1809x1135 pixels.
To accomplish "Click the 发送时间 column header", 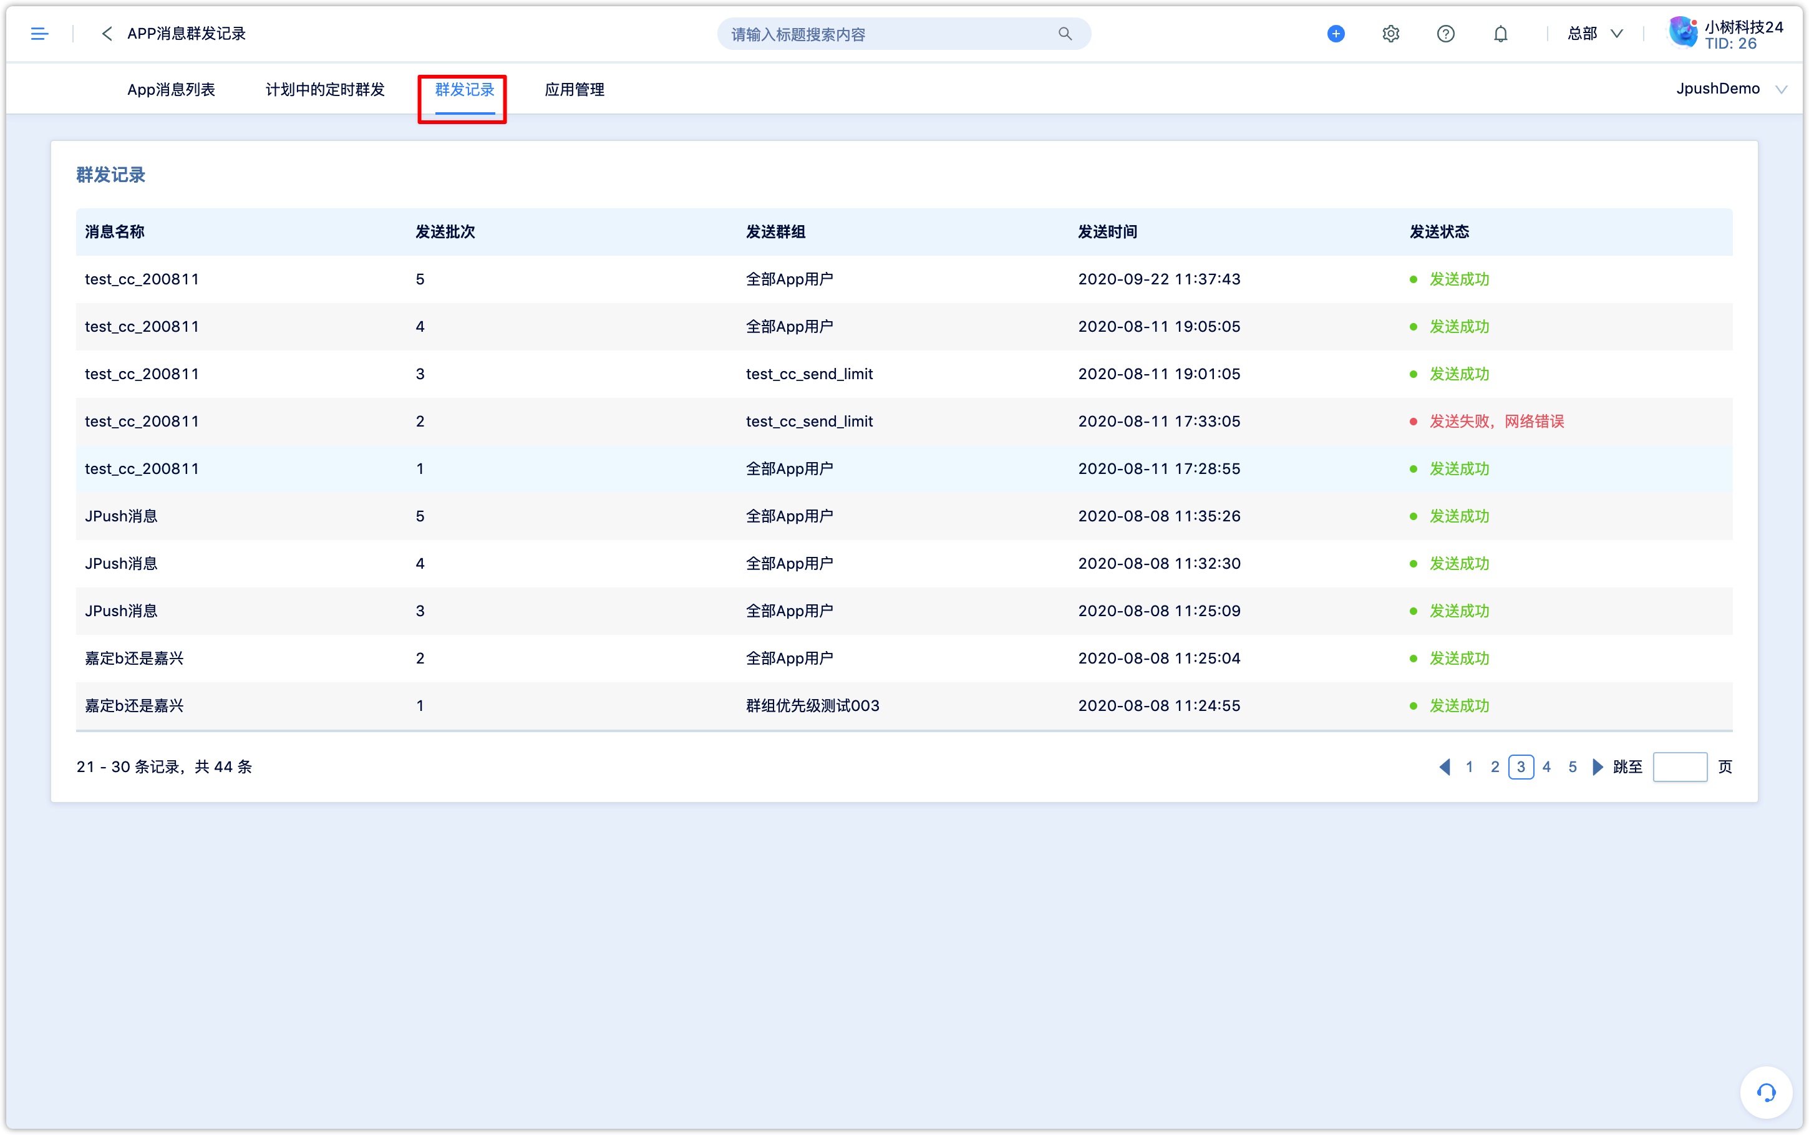I will pyautogui.click(x=1107, y=231).
